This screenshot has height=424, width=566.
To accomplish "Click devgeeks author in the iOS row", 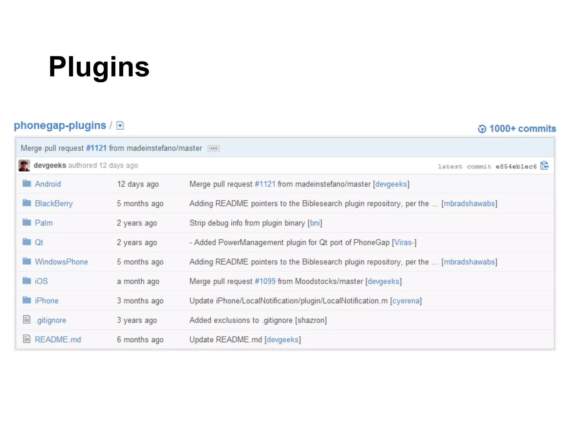I will (x=384, y=281).
